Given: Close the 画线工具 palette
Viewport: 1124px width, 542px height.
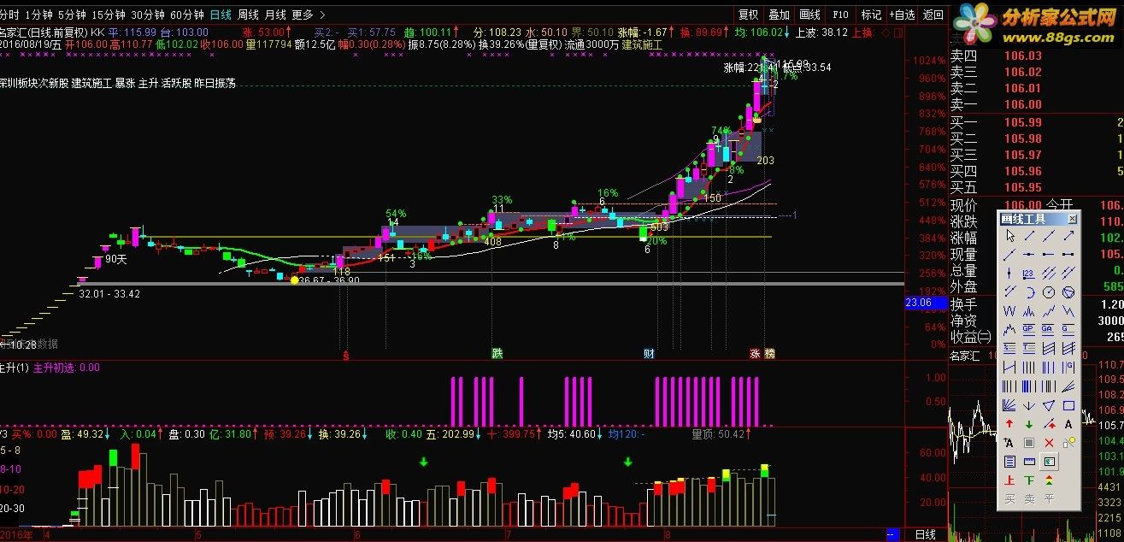Looking at the screenshot, I should 1072,219.
